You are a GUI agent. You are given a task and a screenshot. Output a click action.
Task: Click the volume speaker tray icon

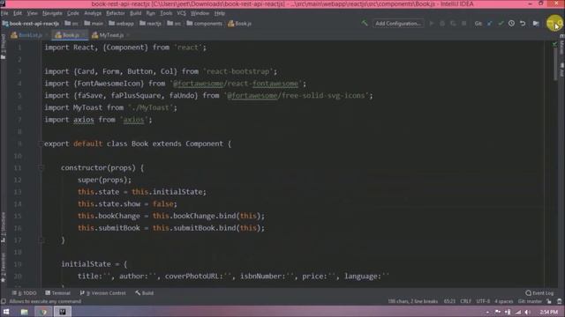click(528, 312)
